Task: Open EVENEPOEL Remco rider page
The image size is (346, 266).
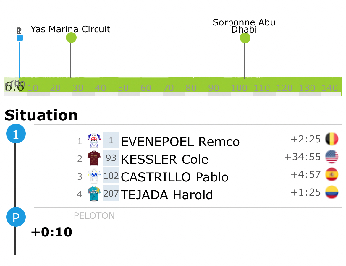Action: point(180,142)
